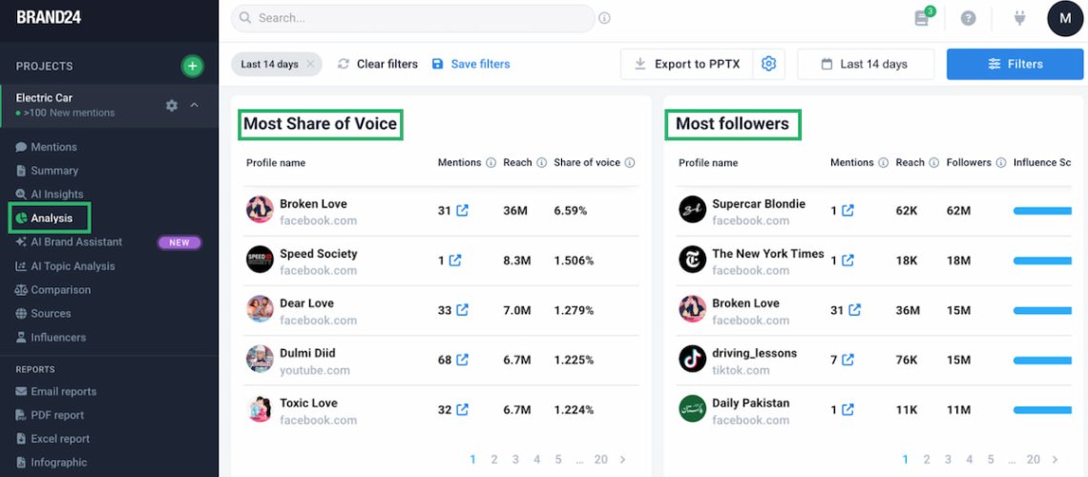Screen dimensions: 1088x477
Task: Click the Search input field
Action: click(412, 18)
